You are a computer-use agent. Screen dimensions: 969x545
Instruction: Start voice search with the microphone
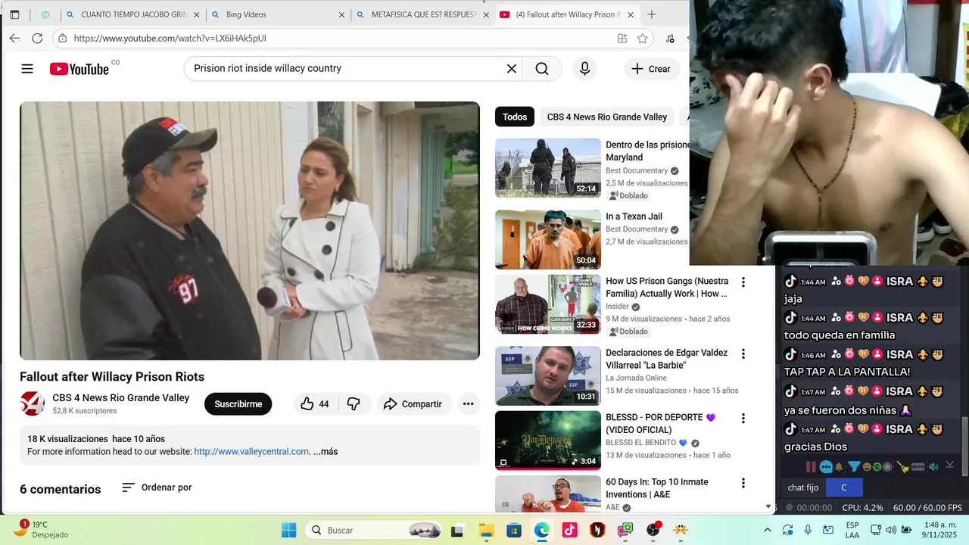pos(584,69)
